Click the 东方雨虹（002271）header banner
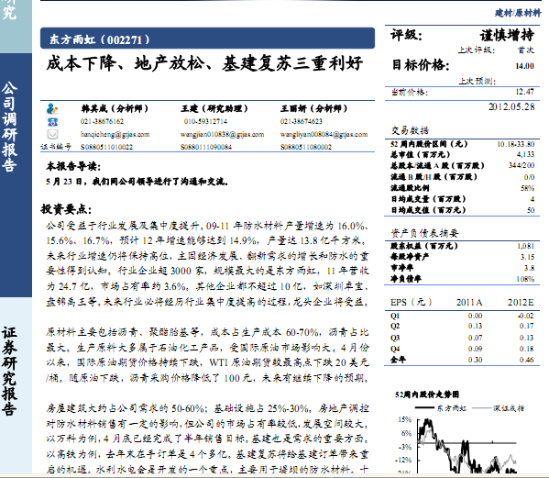 pyautogui.click(x=207, y=39)
